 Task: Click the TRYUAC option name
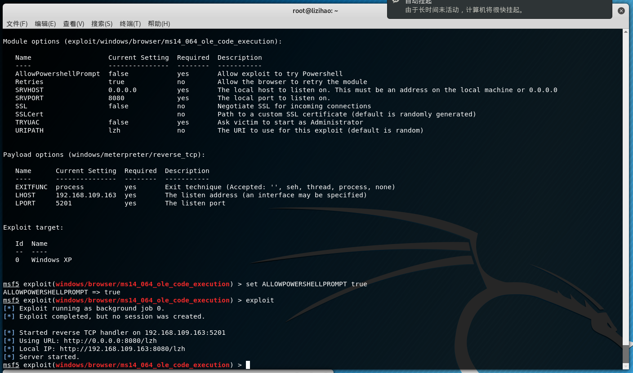click(27, 122)
